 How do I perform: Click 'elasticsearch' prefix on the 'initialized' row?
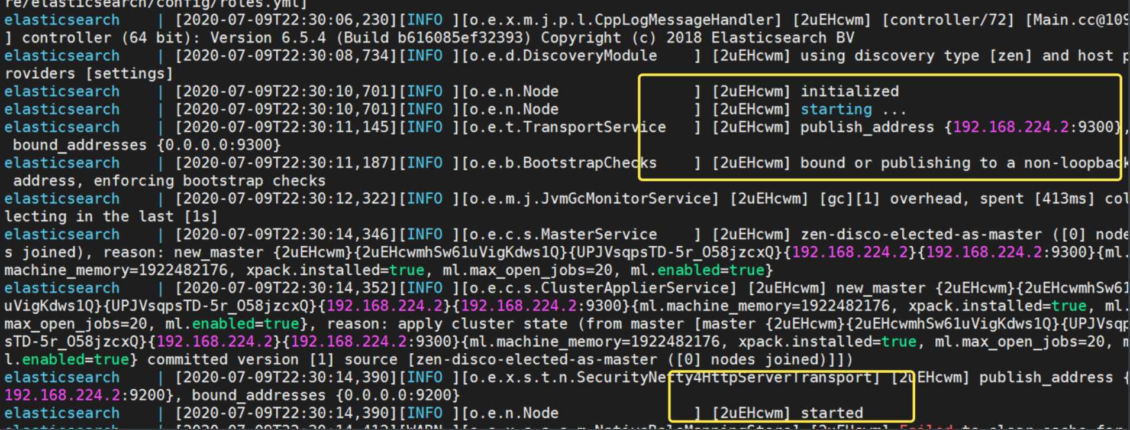coord(62,92)
